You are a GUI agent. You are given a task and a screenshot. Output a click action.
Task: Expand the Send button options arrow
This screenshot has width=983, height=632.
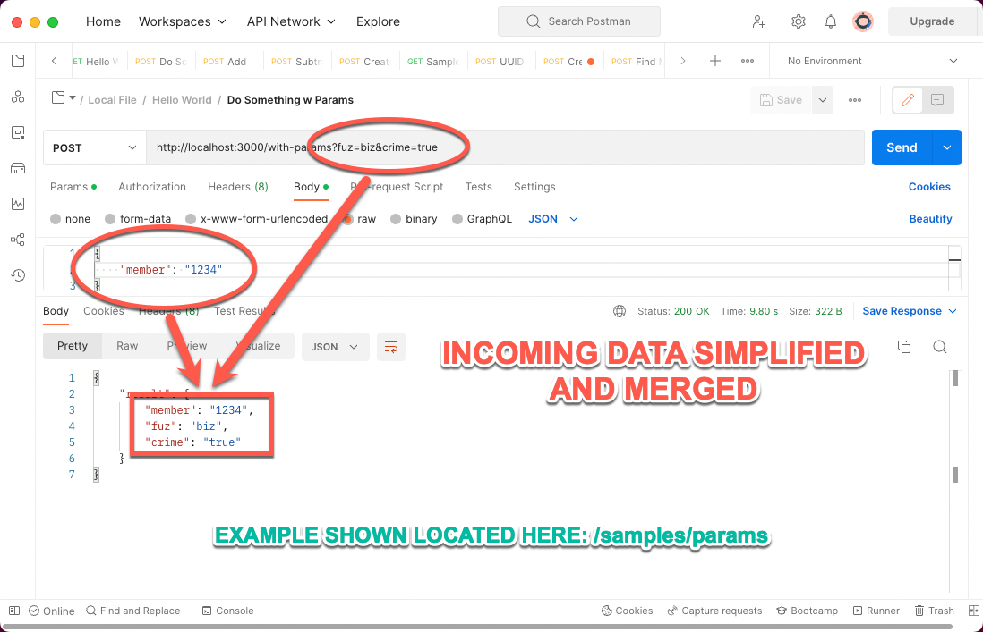[x=946, y=147]
